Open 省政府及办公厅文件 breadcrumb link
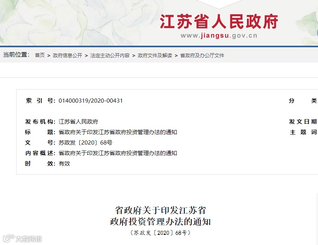This screenshot has height=245, width=318. tap(202, 55)
